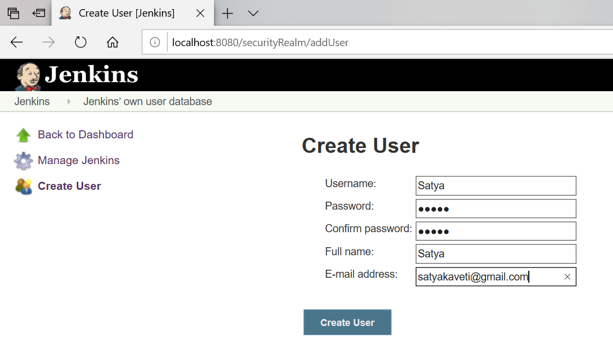Go to browser home page icon
This screenshot has width=613, height=348.
click(x=112, y=42)
